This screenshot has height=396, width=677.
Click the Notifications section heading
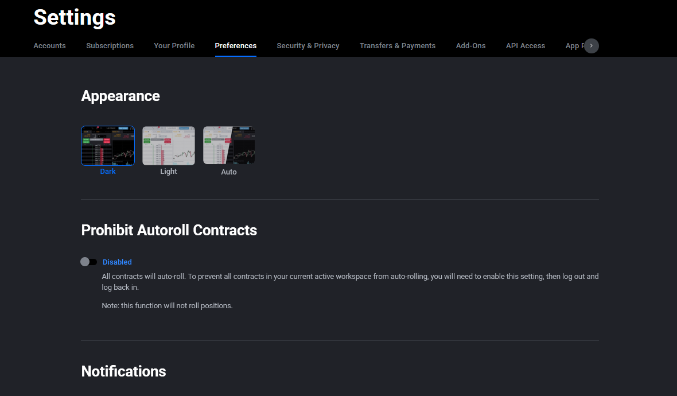tap(123, 371)
